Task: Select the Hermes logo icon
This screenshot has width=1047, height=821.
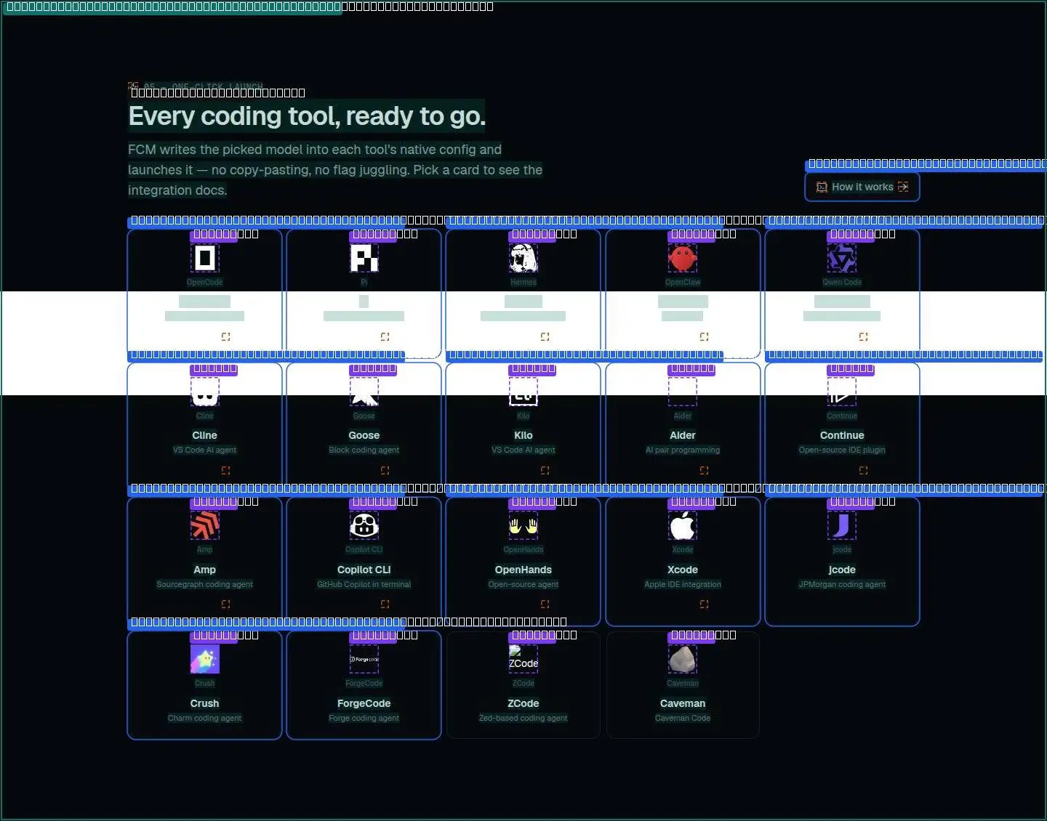Action: coord(523,258)
